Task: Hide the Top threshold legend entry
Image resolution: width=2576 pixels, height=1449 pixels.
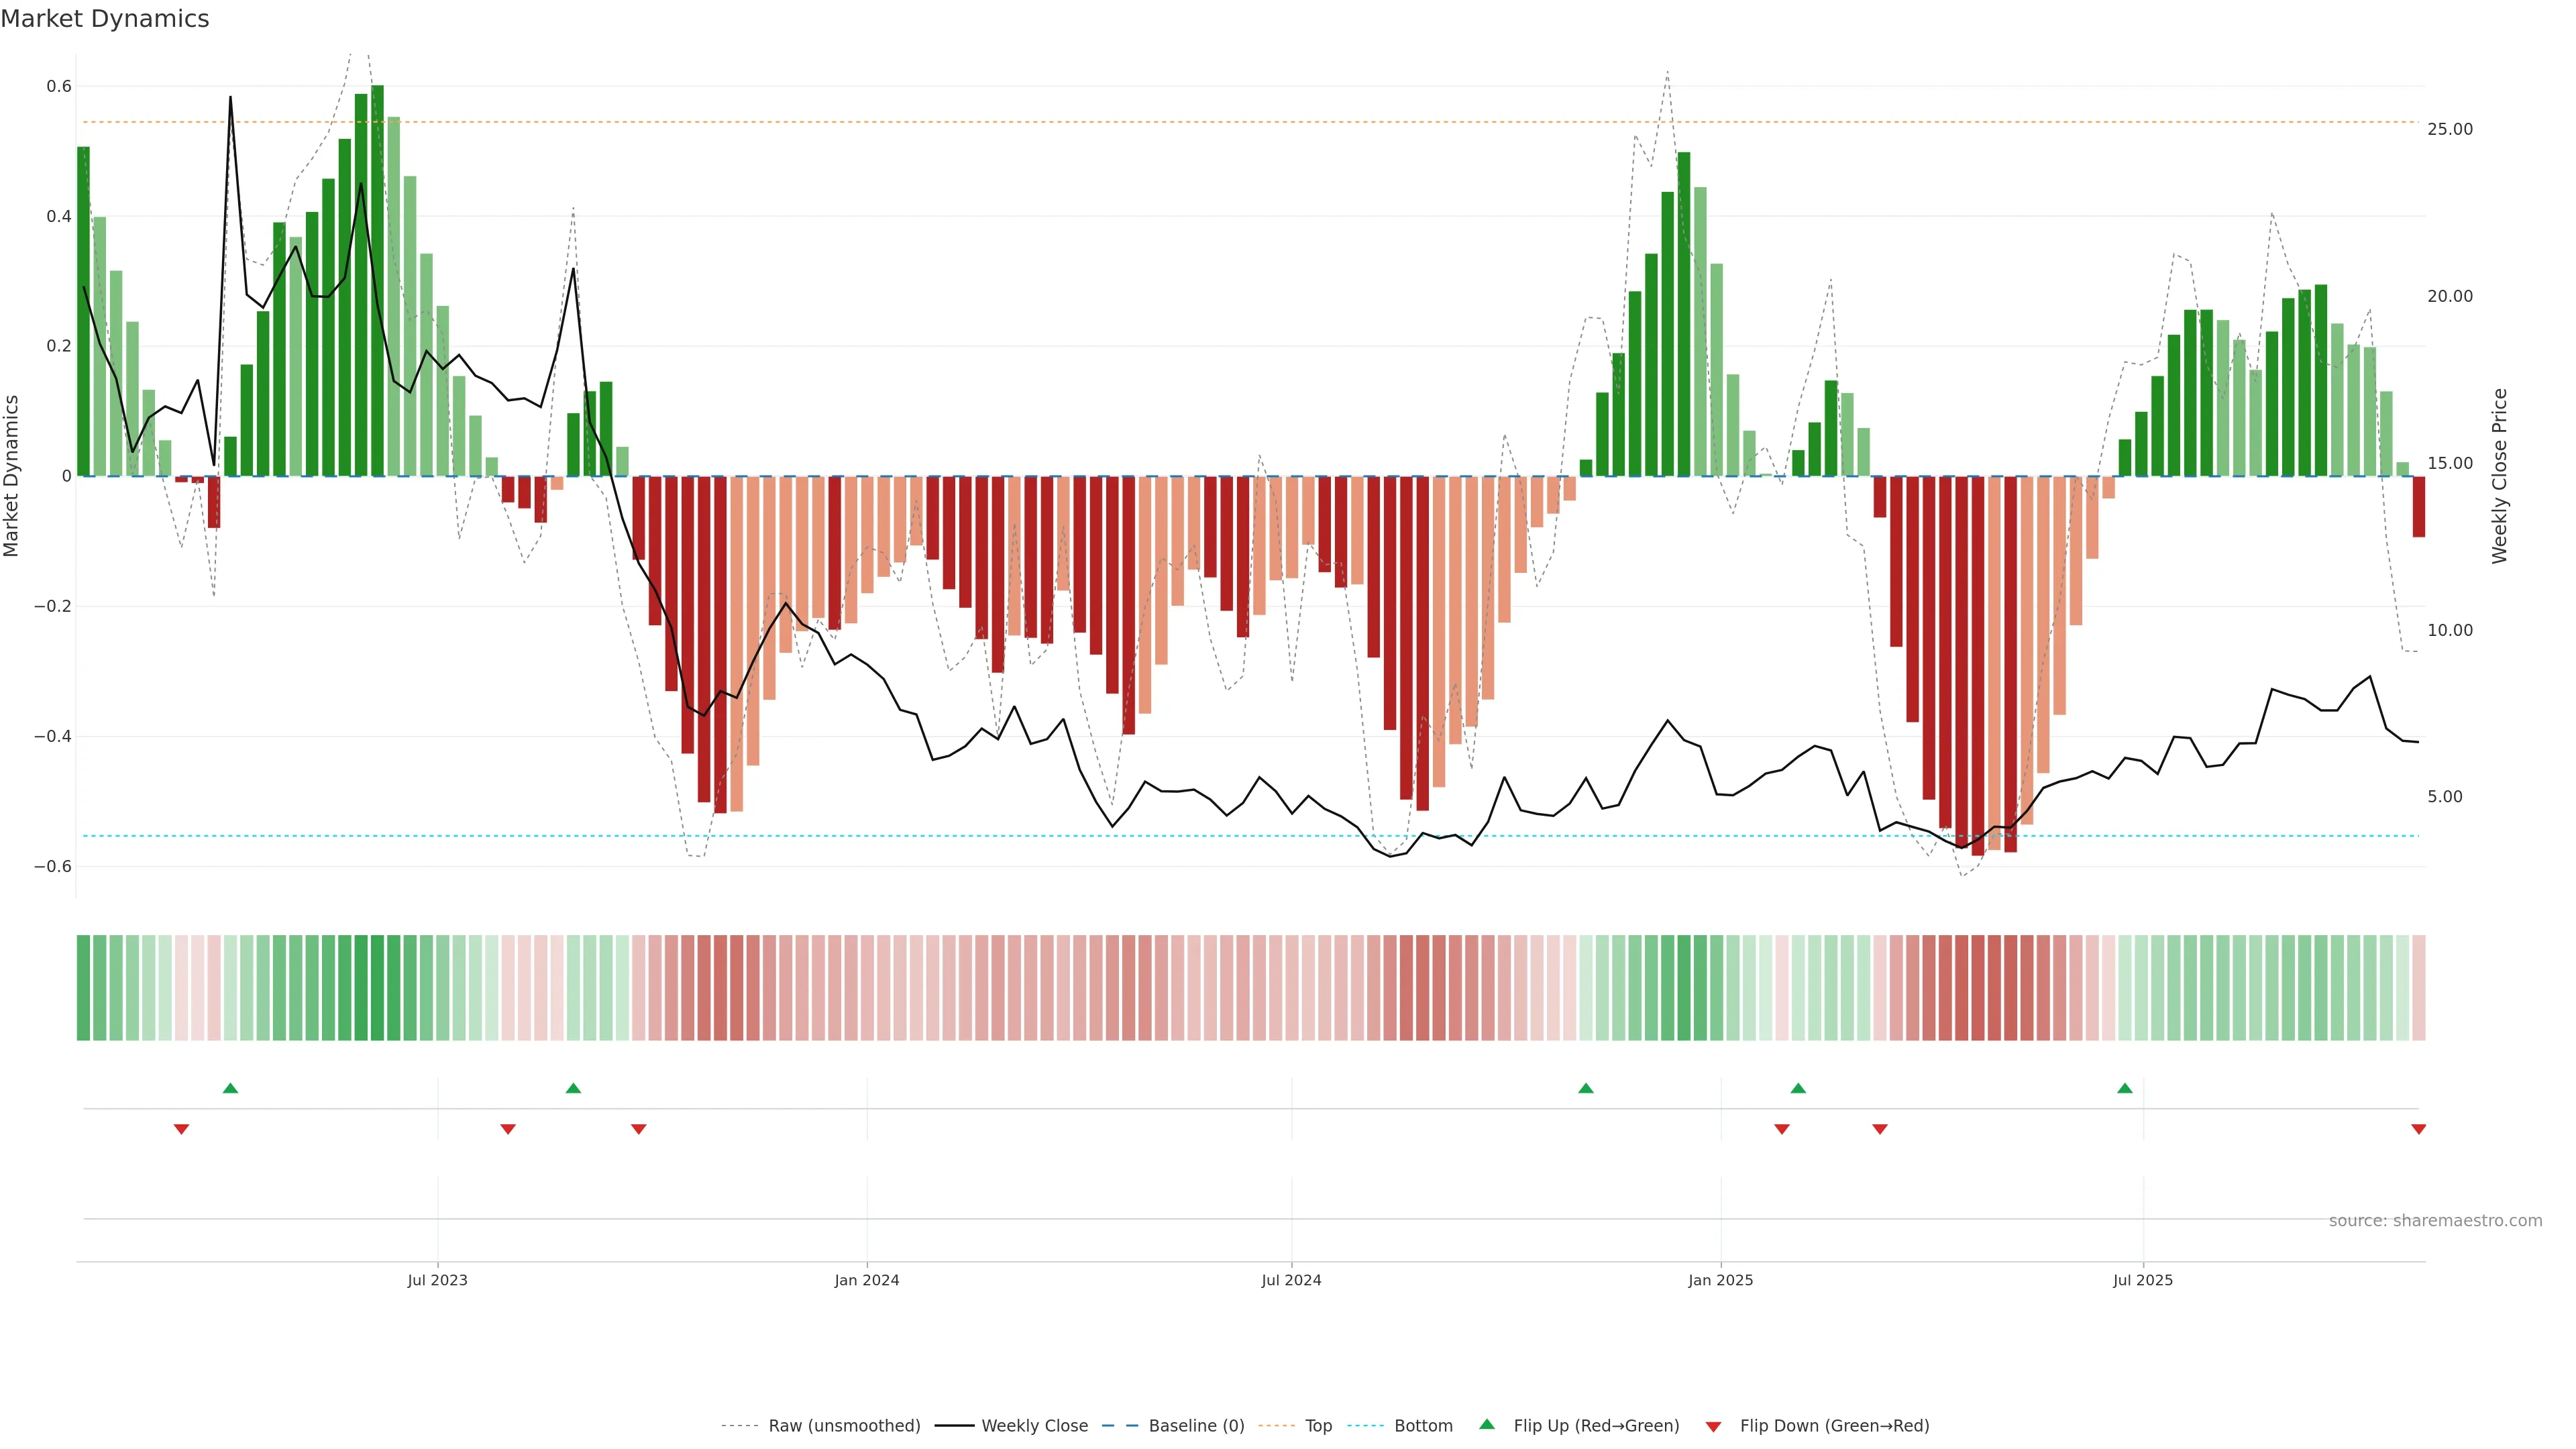Action: pyautogui.click(x=1318, y=1426)
